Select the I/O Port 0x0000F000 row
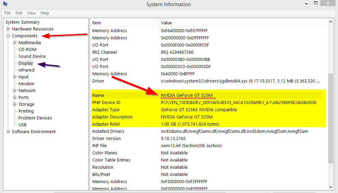The height and width of the screenshot is (193, 338). click(207, 45)
